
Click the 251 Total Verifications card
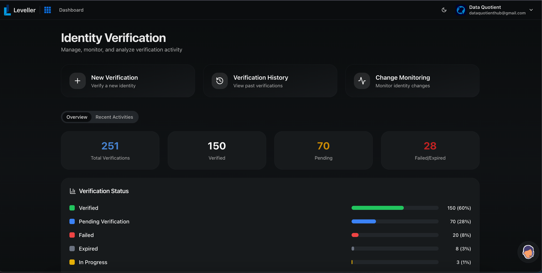(x=110, y=151)
